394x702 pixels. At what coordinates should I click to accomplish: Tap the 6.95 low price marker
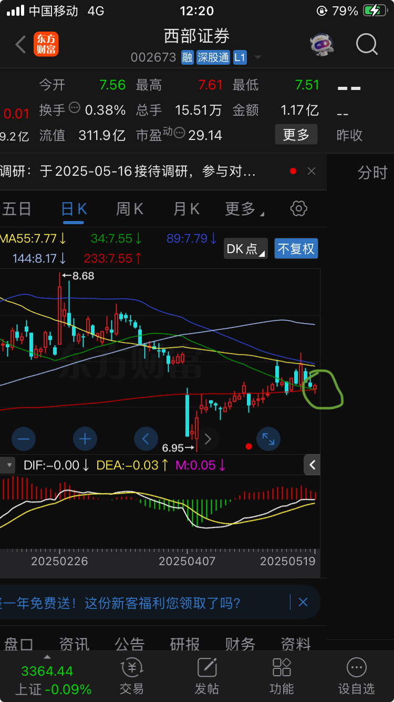pyautogui.click(x=178, y=448)
